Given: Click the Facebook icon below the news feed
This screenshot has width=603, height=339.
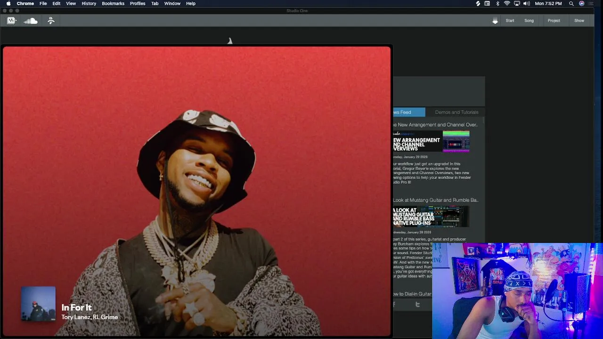Looking at the screenshot, I should (394, 305).
